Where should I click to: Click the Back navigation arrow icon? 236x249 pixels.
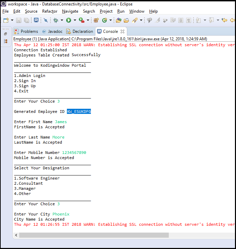point(233,20)
